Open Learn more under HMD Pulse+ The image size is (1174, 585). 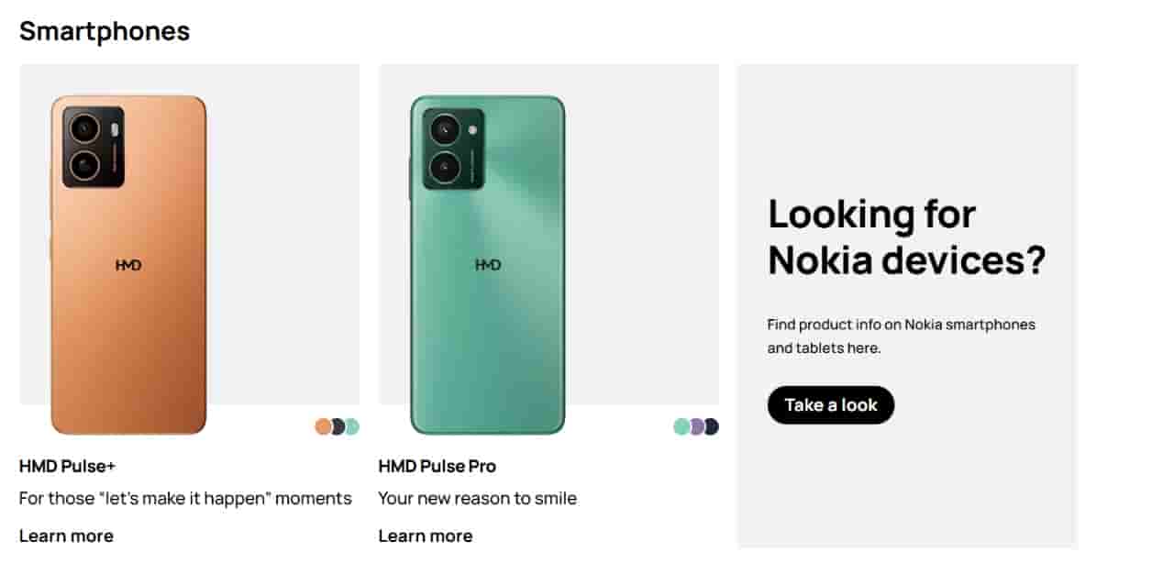[66, 536]
